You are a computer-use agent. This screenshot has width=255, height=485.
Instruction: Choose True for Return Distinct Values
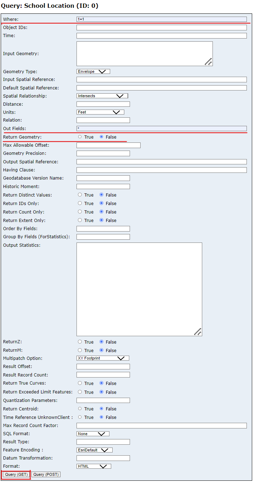coord(80,195)
